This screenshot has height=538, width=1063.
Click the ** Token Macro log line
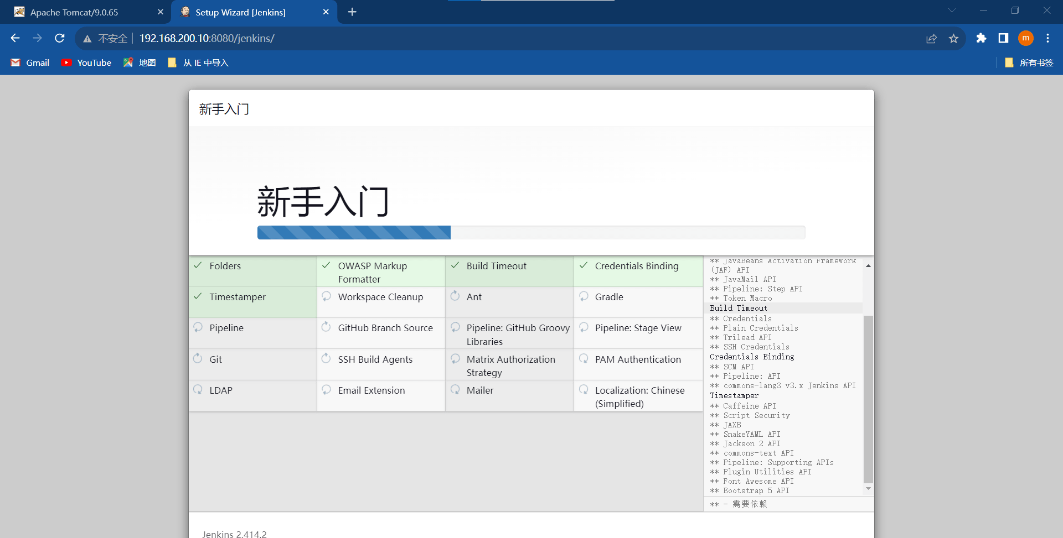[741, 298]
